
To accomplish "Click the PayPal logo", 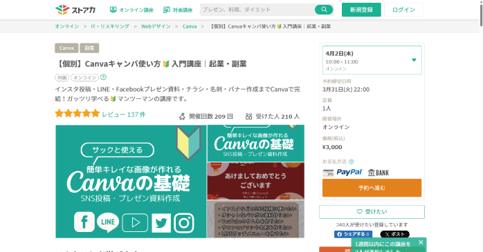I will 350,172.
